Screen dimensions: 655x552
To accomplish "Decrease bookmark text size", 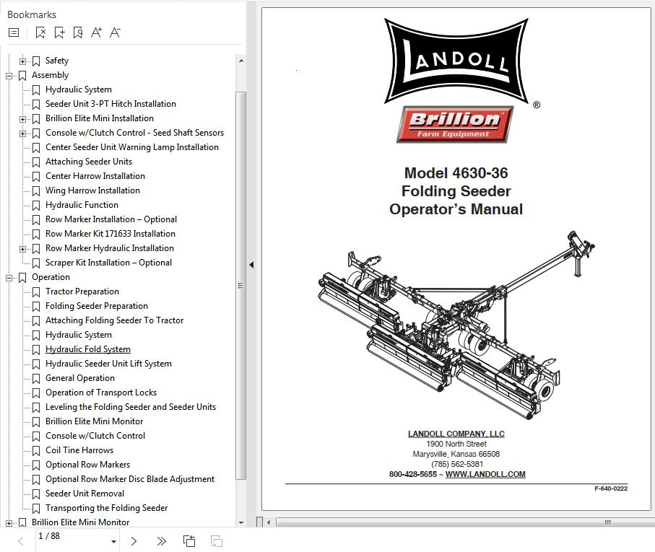I will [115, 32].
